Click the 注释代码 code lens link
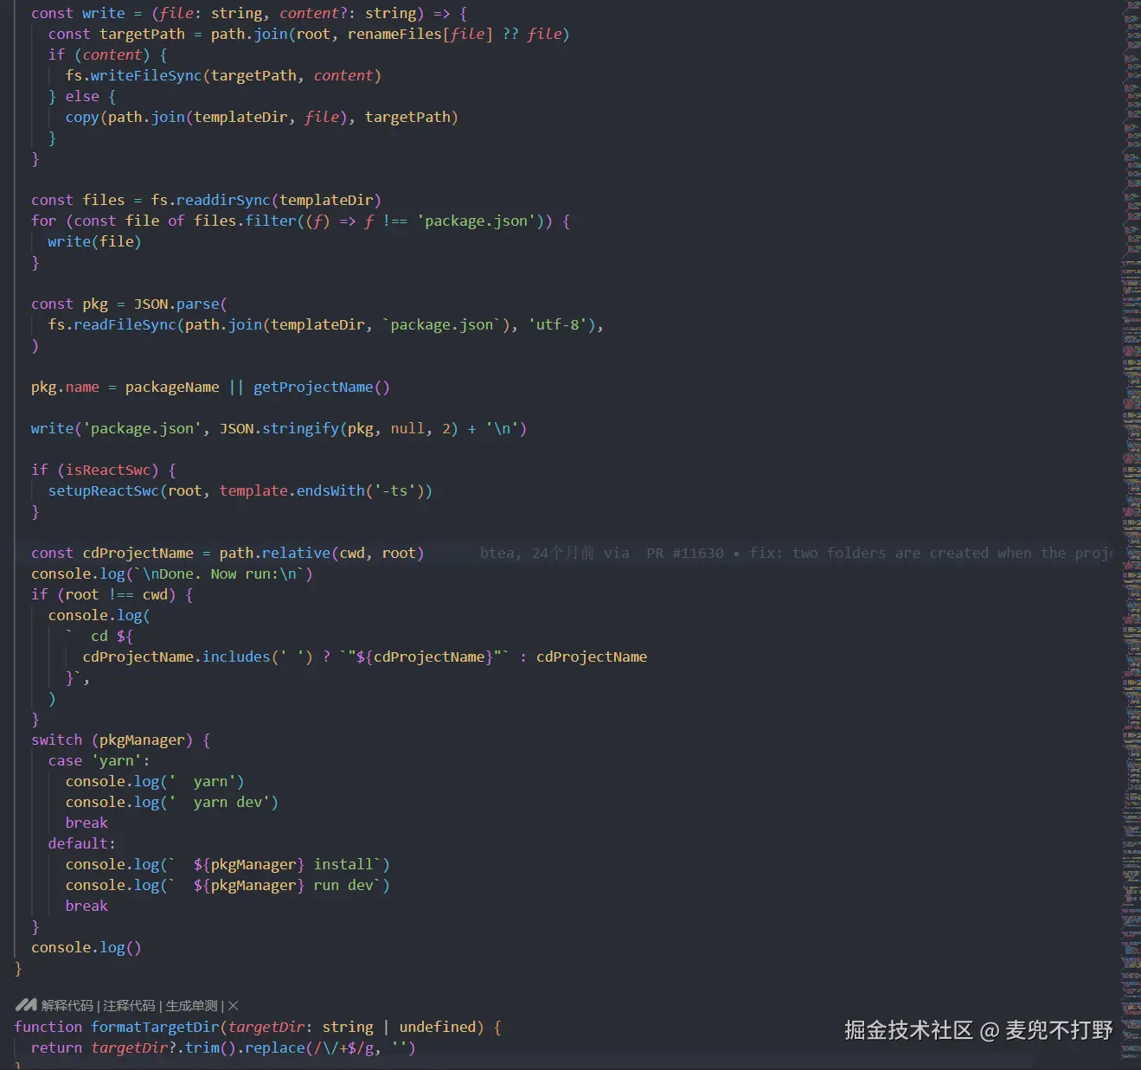This screenshot has height=1070, width=1141. (129, 1006)
